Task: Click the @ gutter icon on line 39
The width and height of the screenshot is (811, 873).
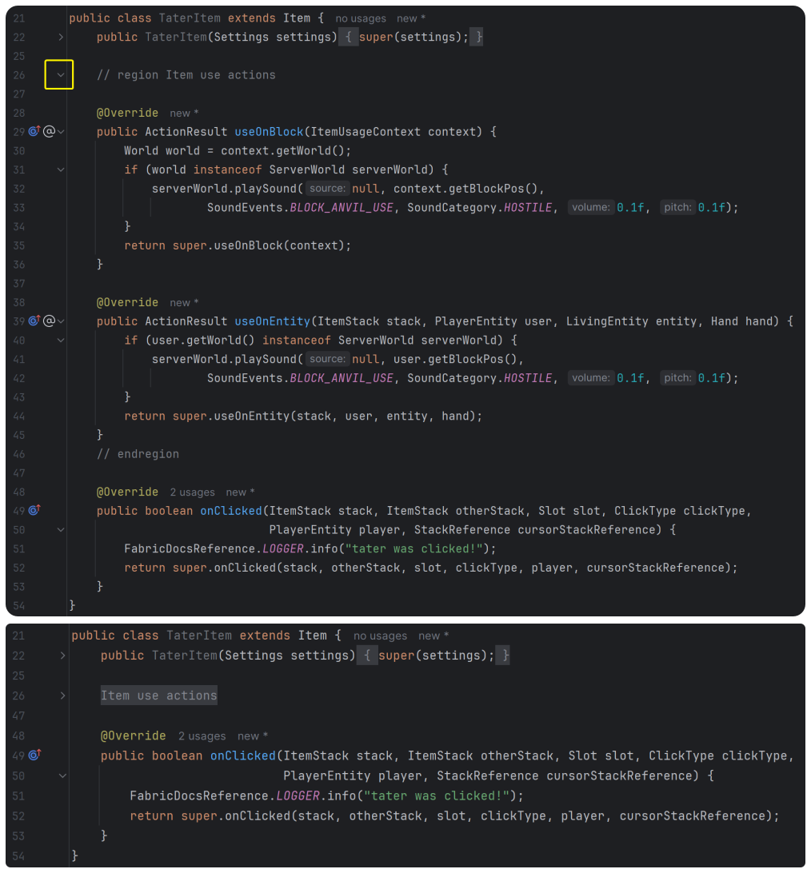Action: coord(48,321)
